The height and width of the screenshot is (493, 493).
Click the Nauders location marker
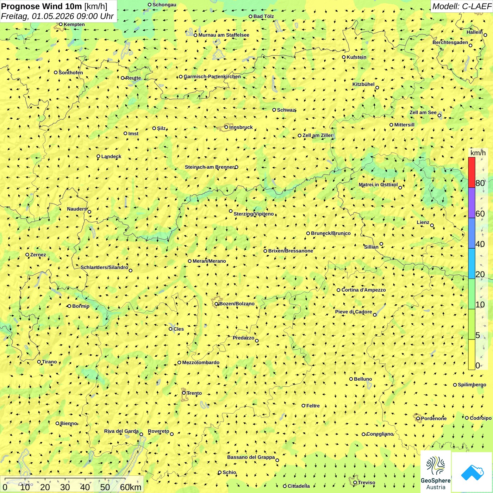click(x=89, y=212)
